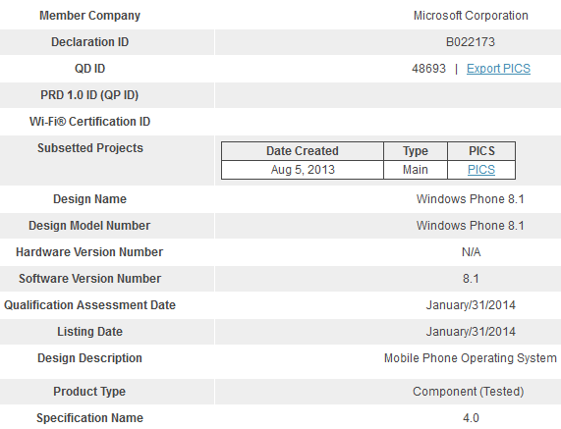This screenshot has height=429, width=561.
Task: Select the Design Description label
Action: coord(89,358)
